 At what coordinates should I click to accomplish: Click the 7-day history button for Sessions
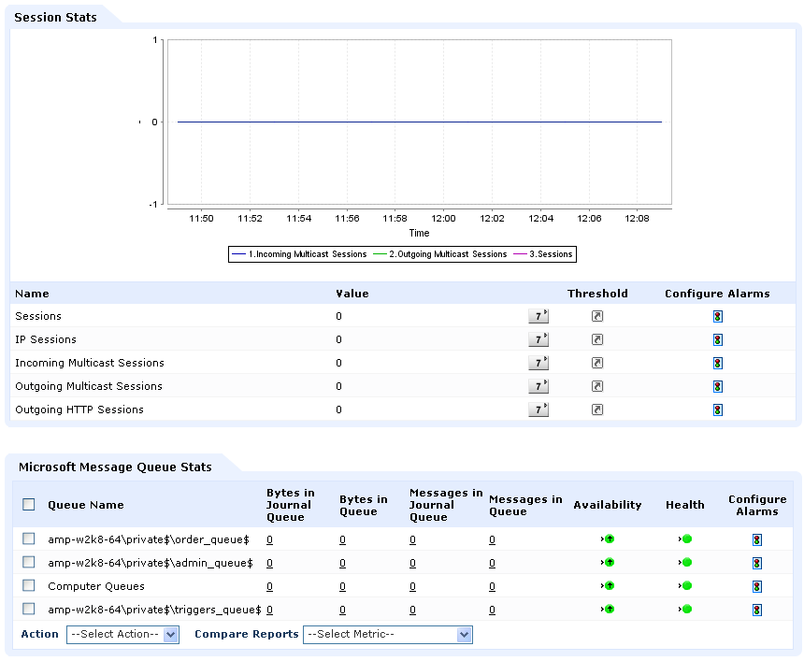point(538,316)
